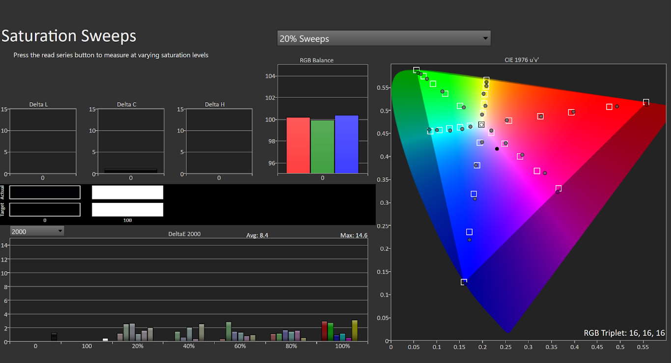Click the Delta H chart title

(x=215, y=105)
